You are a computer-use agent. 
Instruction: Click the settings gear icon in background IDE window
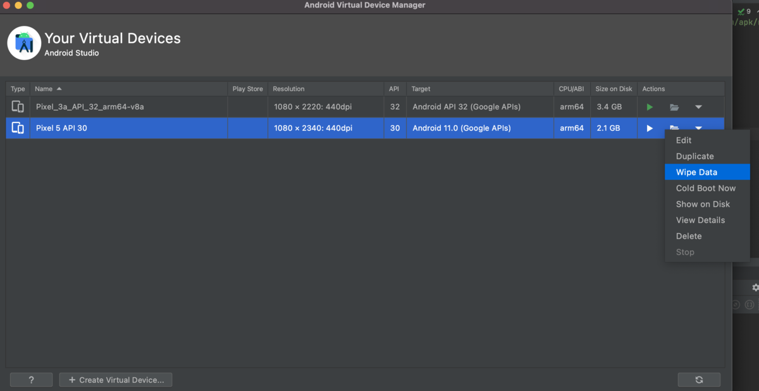click(755, 287)
